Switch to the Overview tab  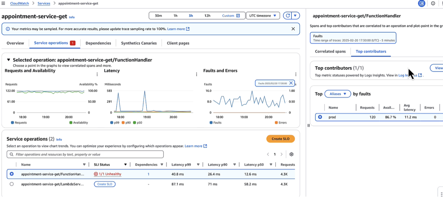[15, 43]
